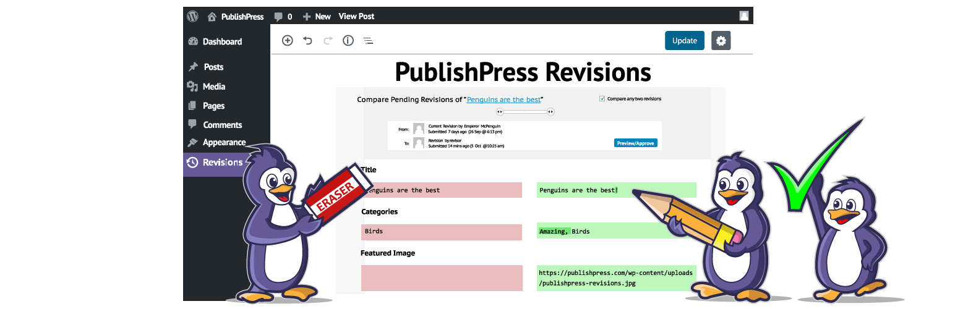Image resolution: width=955 pixels, height=309 pixels.
Task: Click the Pages icon in sidebar
Action: [x=192, y=106]
